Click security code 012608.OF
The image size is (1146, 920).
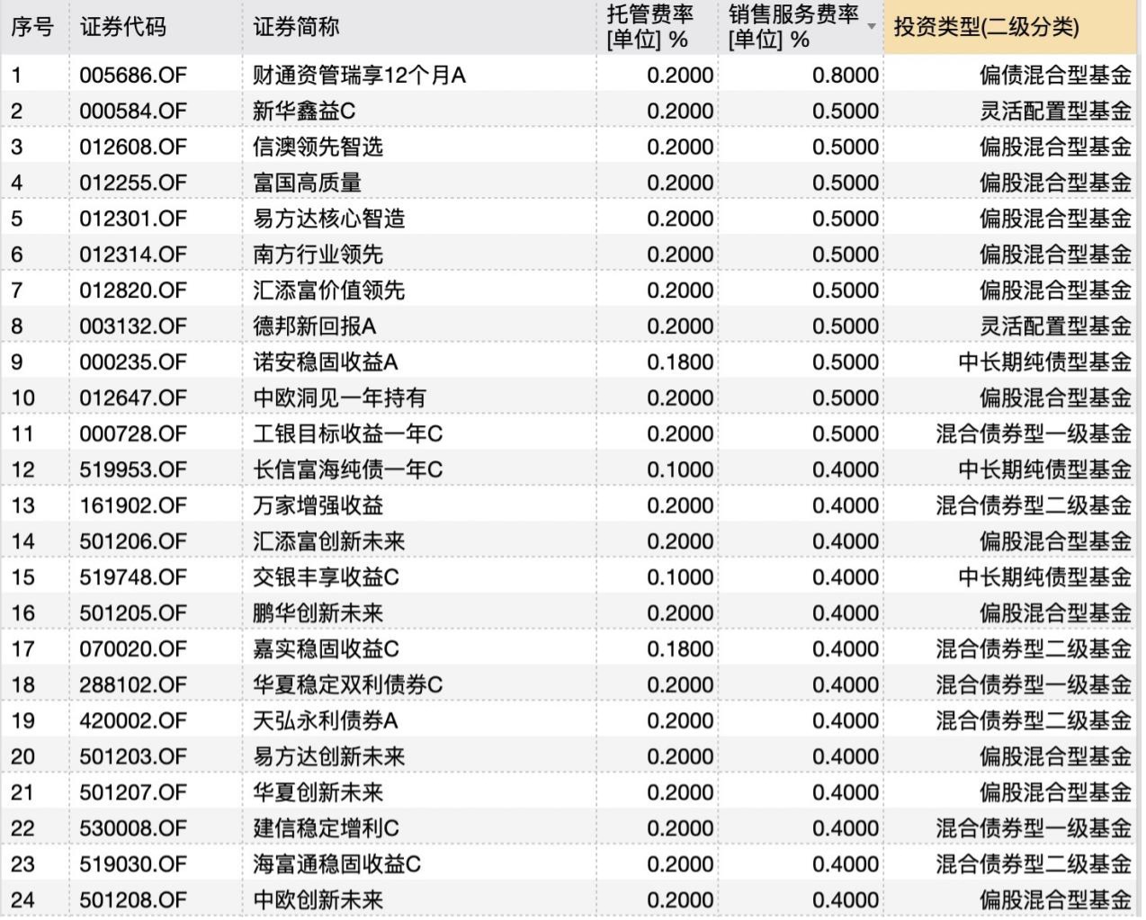pyautogui.click(x=133, y=147)
